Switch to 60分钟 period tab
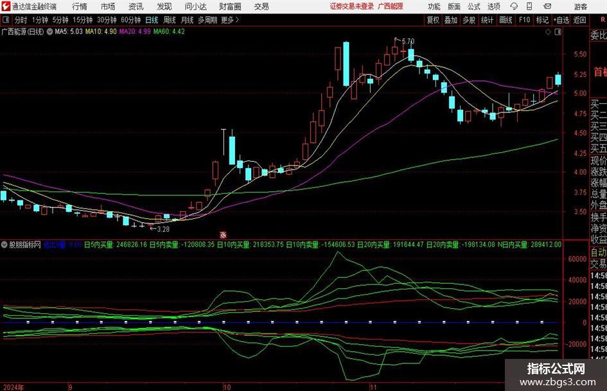Image resolution: width=607 pixels, height=391 pixels. click(131, 20)
